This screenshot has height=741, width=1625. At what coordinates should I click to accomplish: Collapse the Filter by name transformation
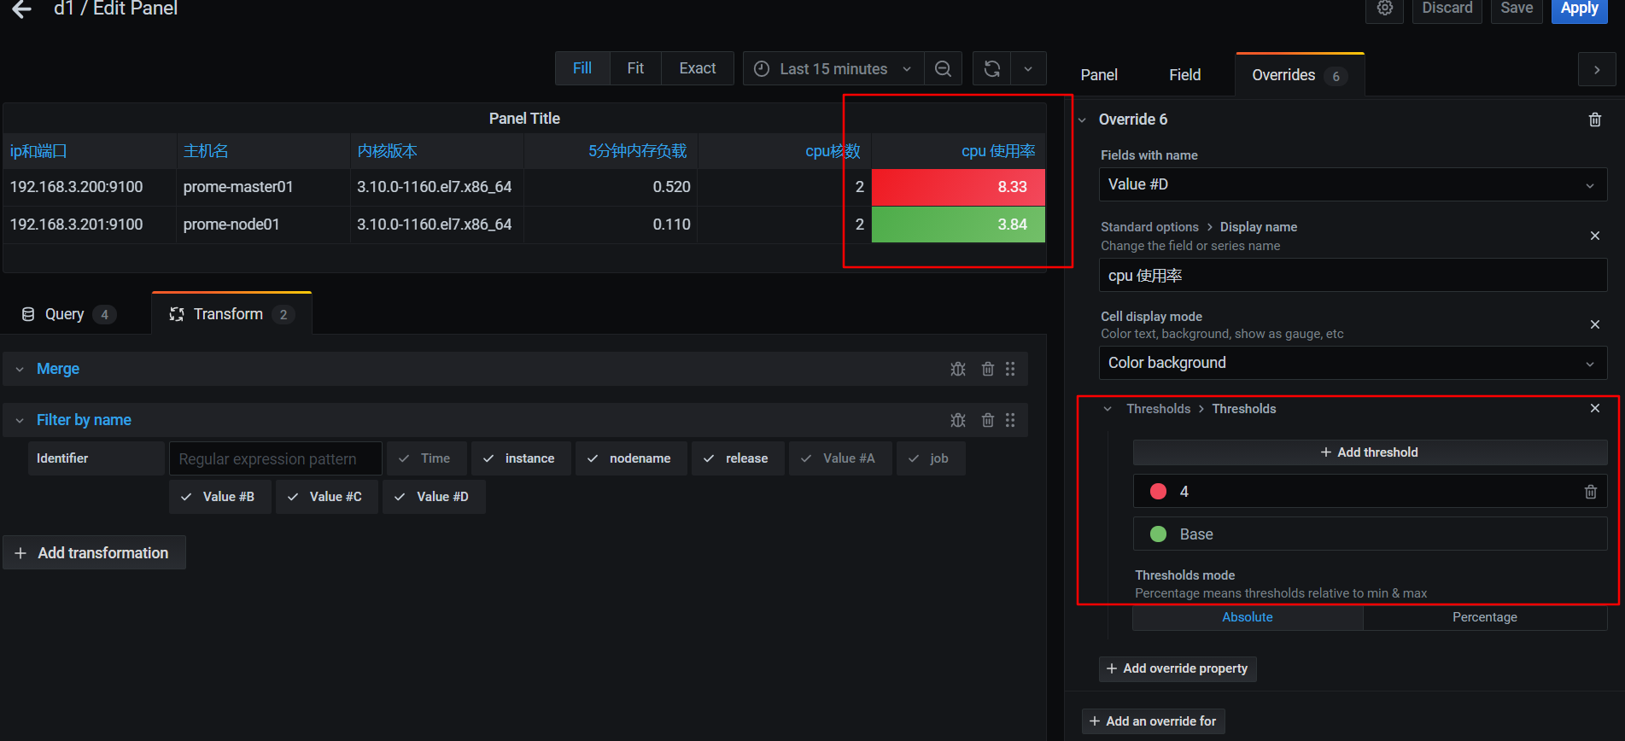coord(20,420)
